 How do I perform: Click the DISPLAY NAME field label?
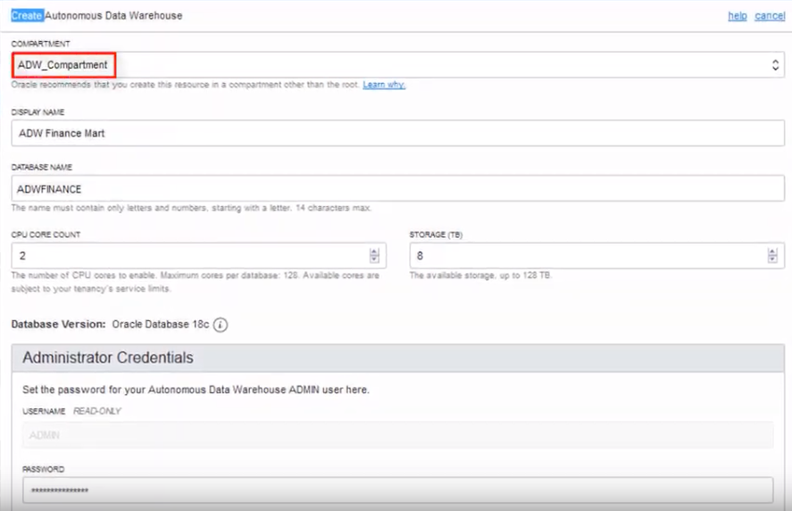38,112
